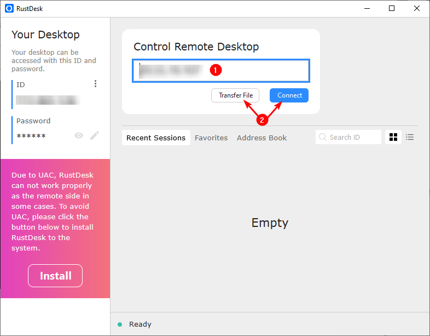
Task: Click the green Ready status dot
Action: [x=120, y=324]
